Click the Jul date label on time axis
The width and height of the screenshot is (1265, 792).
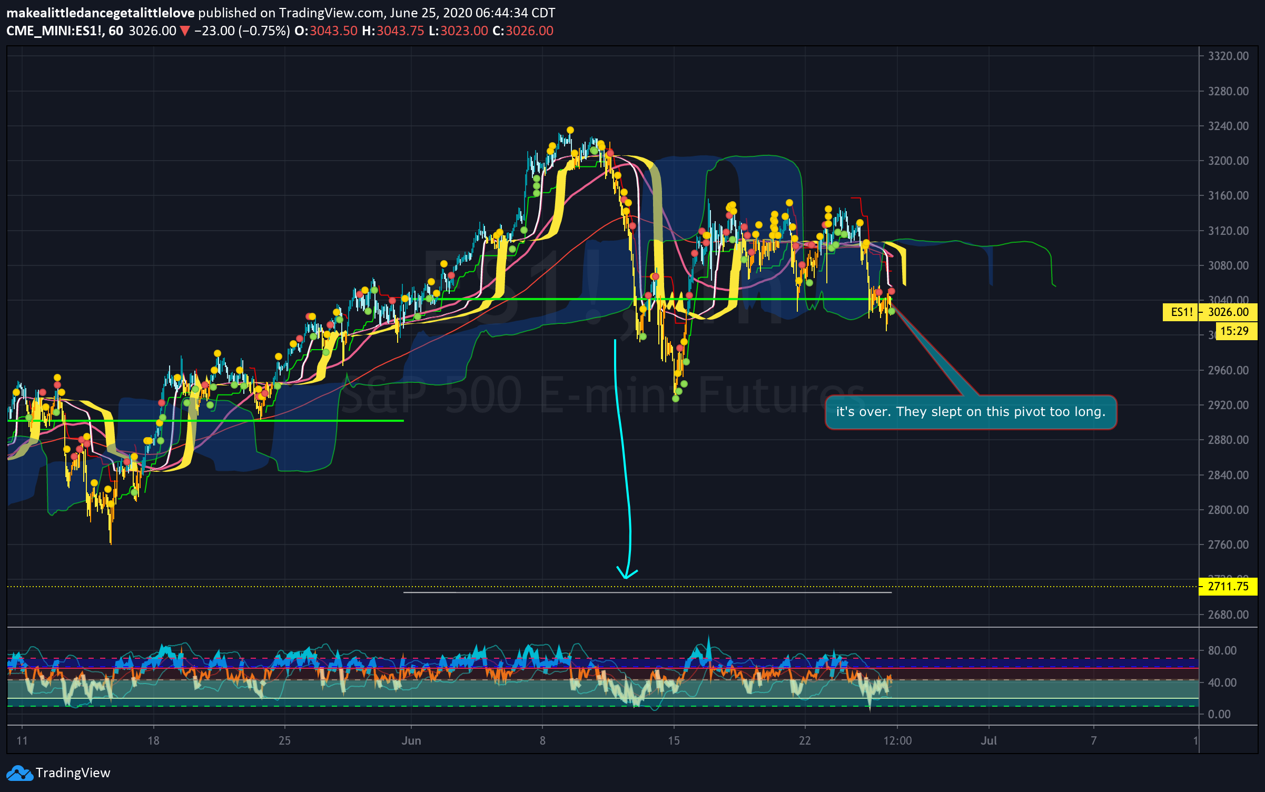(x=989, y=741)
